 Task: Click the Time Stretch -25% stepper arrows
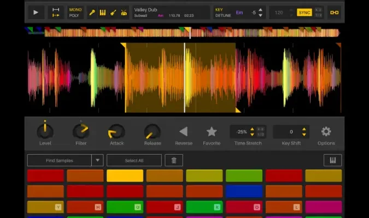coord(252,131)
